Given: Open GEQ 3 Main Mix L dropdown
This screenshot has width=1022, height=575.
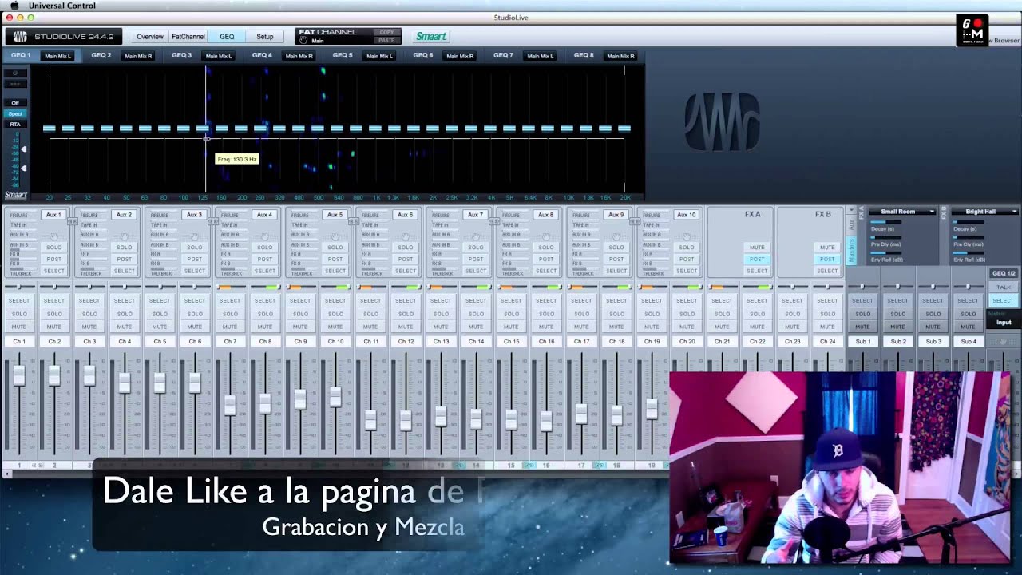Looking at the screenshot, I should [219, 56].
